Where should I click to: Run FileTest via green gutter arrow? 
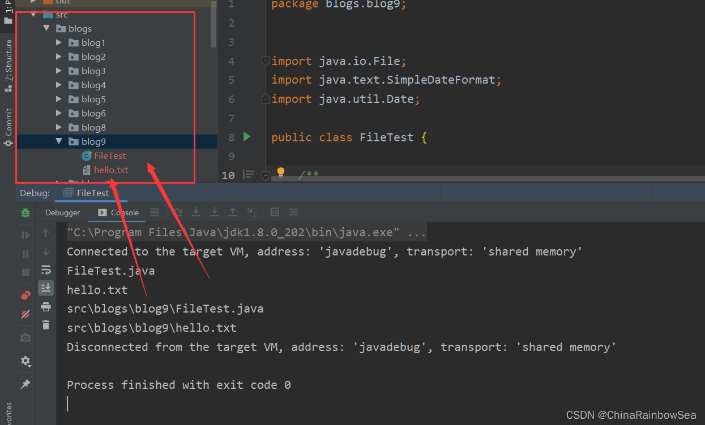tap(246, 136)
